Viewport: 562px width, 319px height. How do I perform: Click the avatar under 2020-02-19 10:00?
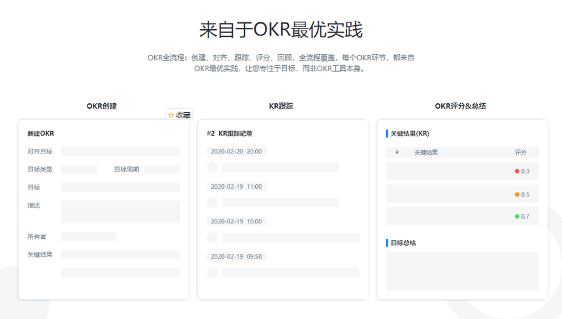(x=212, y=238)
